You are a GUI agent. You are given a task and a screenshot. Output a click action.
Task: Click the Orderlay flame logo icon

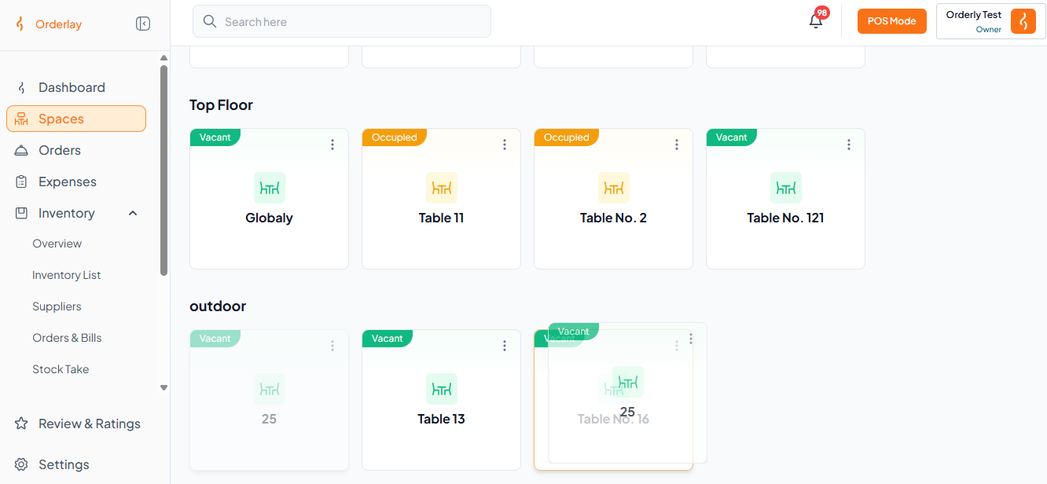coord(20,24)
